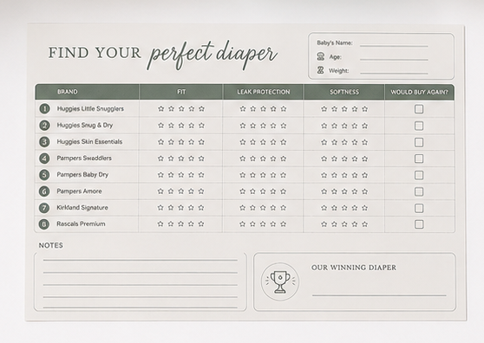
Task: Click the Pampers Baby Dry brand name
Action: click(82, 175)
